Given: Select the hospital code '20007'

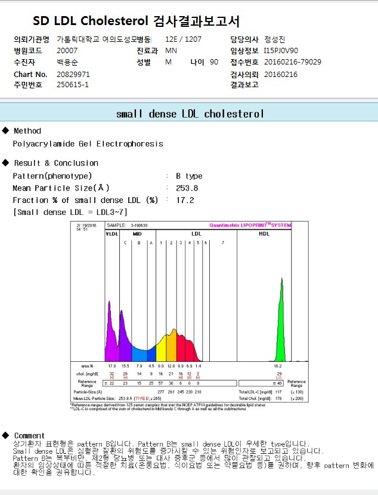Looking at the screenshot, I should [67, 51].
